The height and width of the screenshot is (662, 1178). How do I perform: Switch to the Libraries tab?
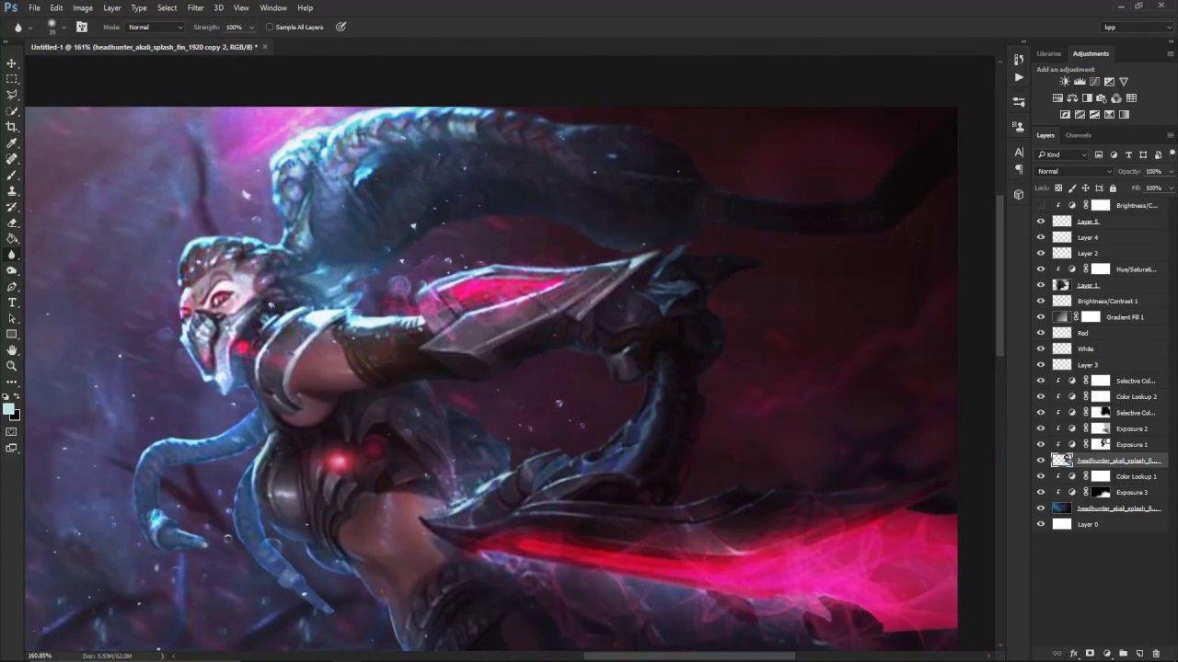coord(1048,53)
